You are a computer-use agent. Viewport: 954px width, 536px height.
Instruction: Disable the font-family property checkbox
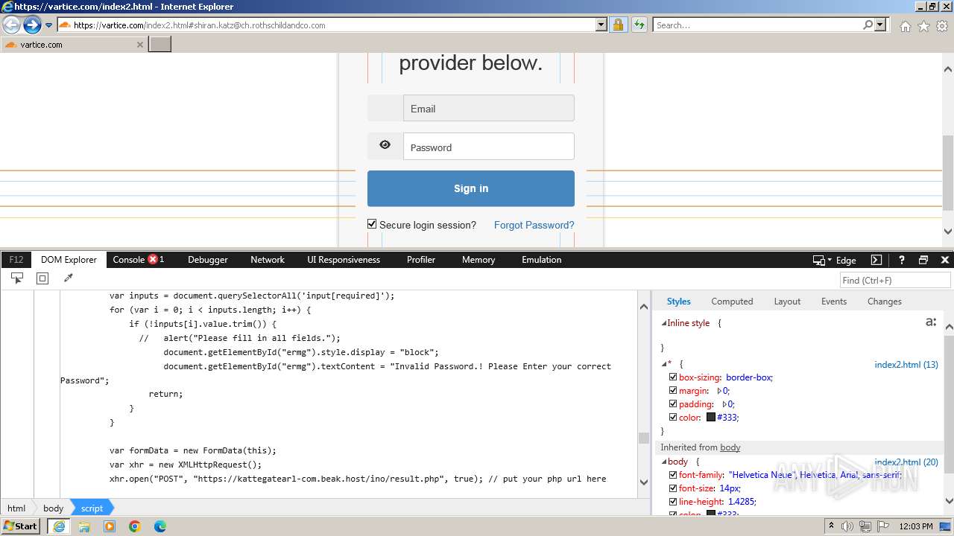[673, 475]
